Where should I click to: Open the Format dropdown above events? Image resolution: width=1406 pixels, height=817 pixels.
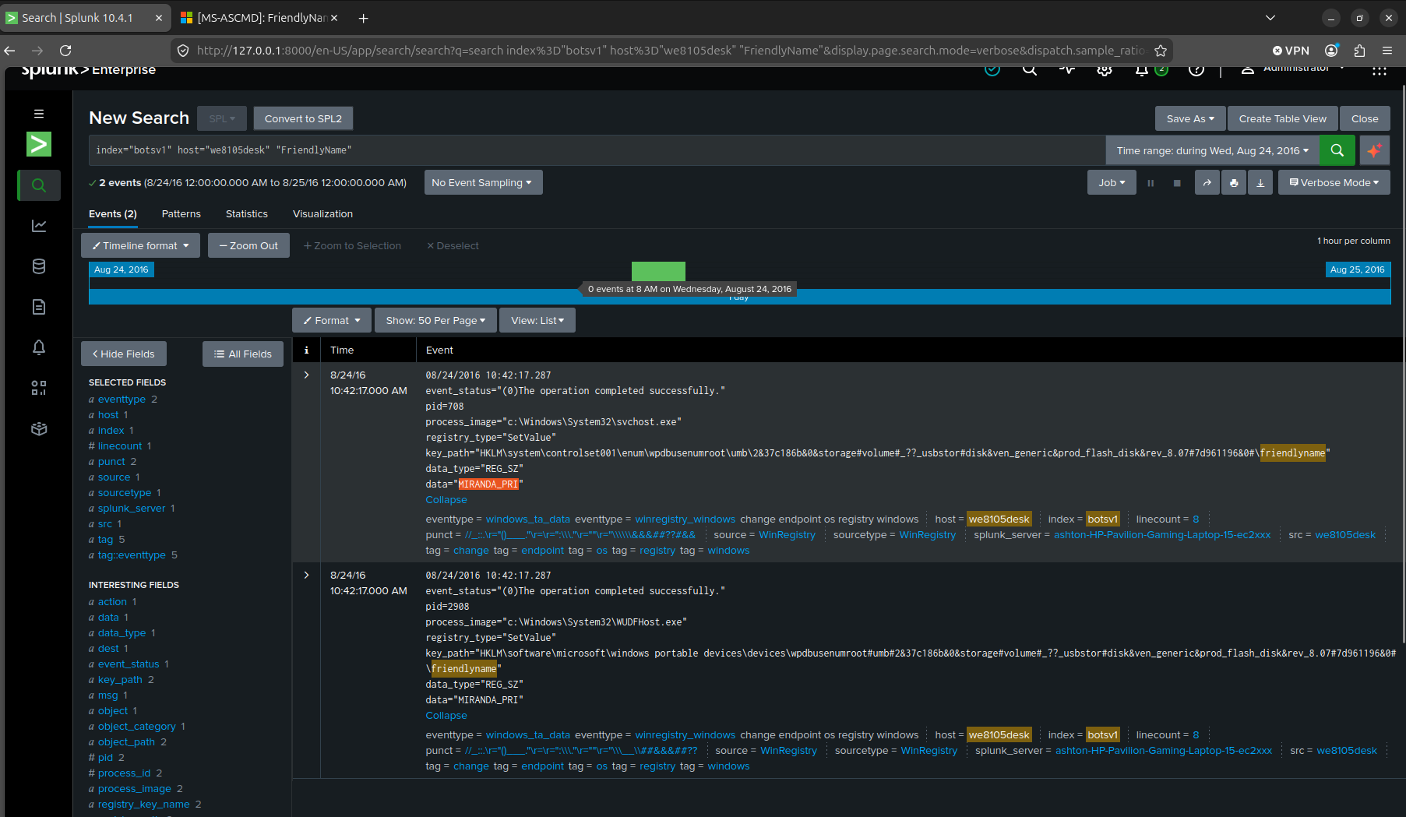click(332, 320)
